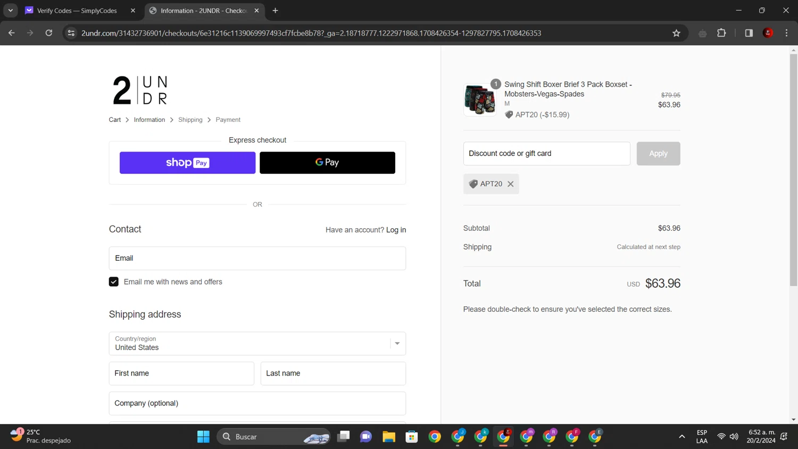Click the taskbar Buscar search box

273,437
